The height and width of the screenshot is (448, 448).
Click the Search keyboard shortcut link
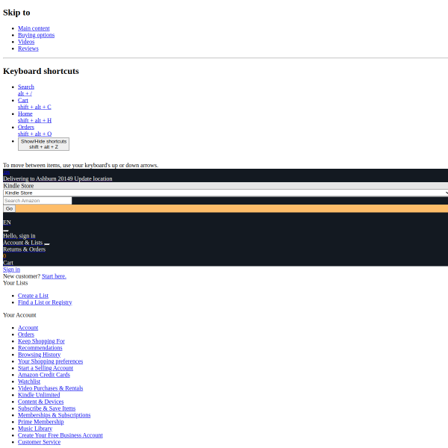26,87
